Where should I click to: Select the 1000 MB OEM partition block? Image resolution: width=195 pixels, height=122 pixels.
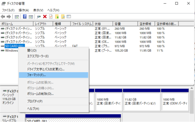(175, 100)
